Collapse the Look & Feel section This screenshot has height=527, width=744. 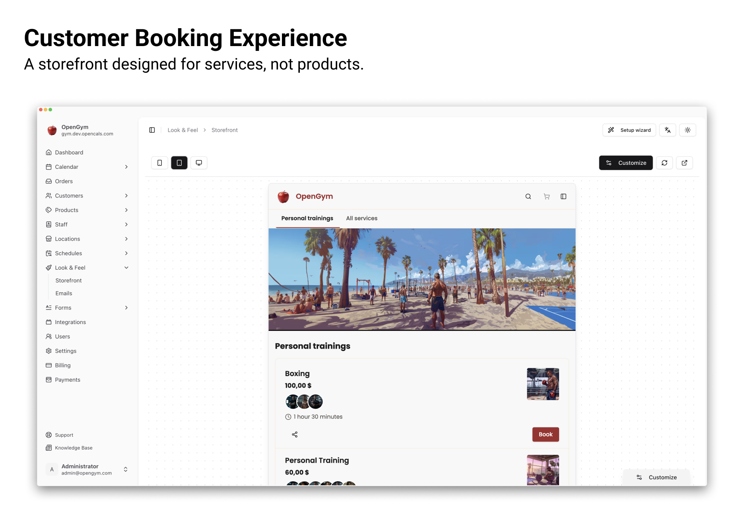[126, 268]
